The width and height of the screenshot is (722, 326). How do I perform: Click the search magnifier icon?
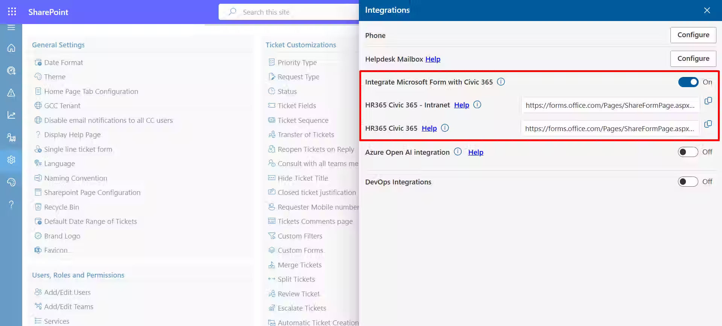(233, 12)
